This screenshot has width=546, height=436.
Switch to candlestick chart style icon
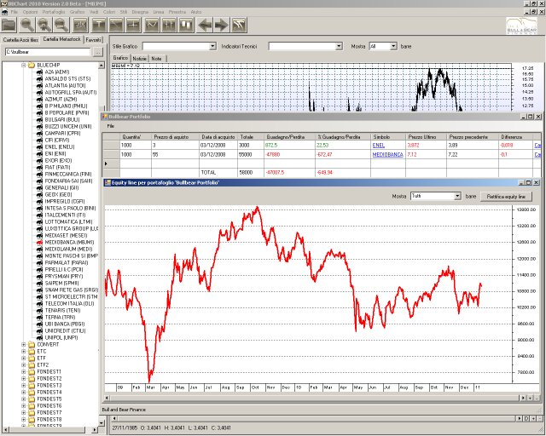click(186, 25)
